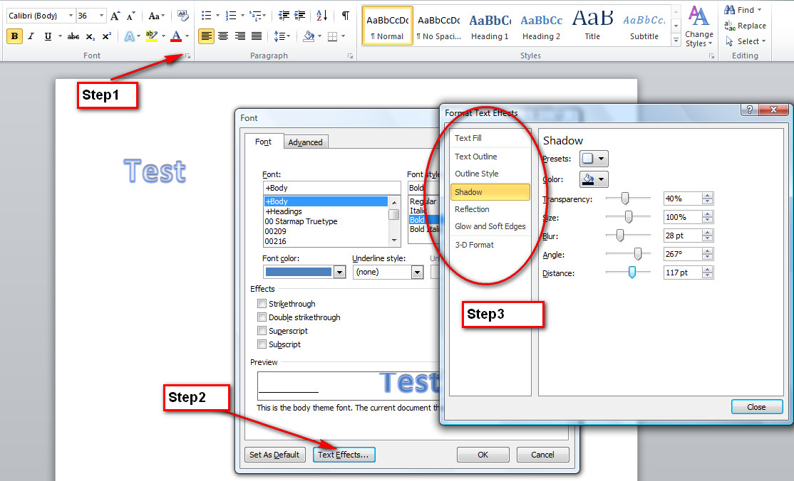Open the Shadow Presets dropdown

click(x=593, y=159)
